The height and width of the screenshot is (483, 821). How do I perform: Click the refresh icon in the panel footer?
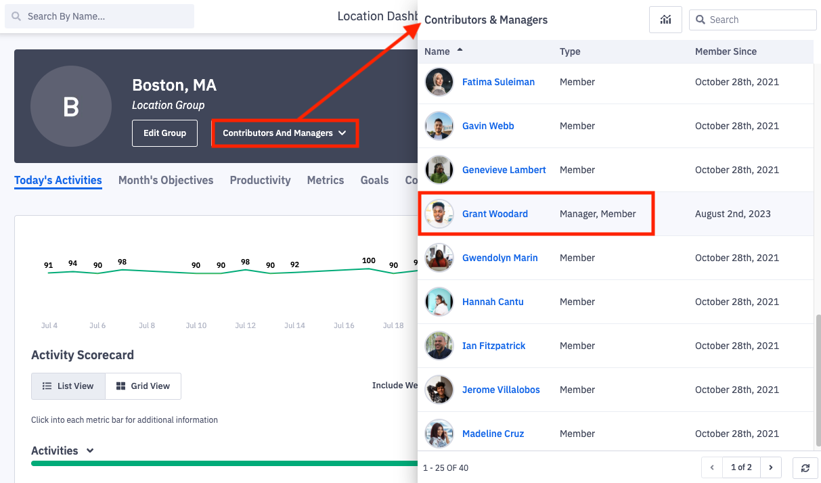pyautogui.click(x=805, y=467)
